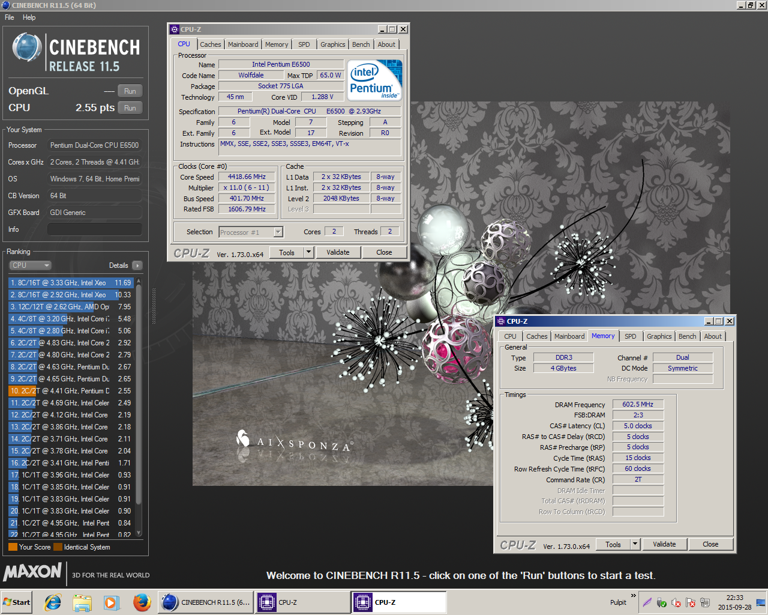This screenshot has width=768, height=615.
Task: Switch to Caches tab in Memory window
Action: [x=537, y=336]
